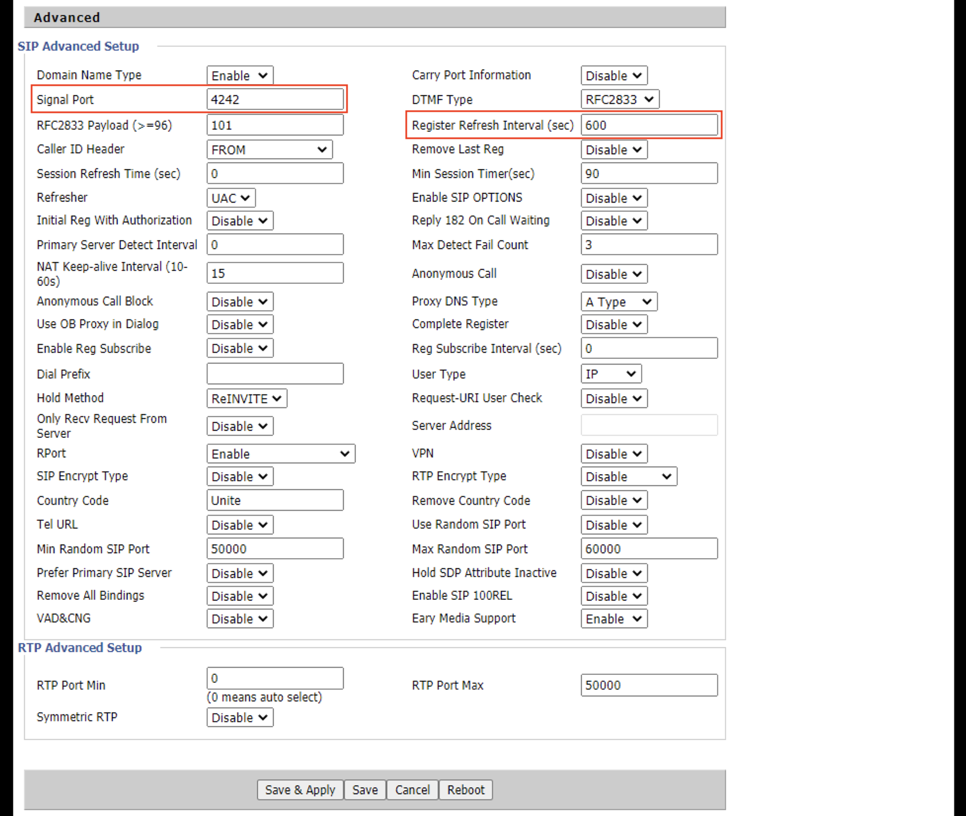Image resolution: width=966 pixels, height=816 pixels.
Task: Open the Carry Port Information dropdown
Action: point(614,75)
